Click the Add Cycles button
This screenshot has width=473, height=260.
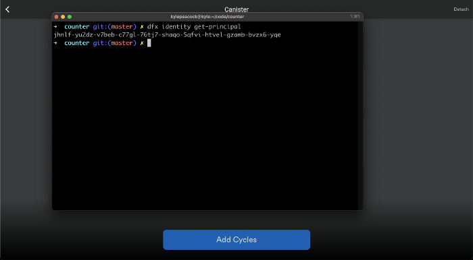pos(236,240)
